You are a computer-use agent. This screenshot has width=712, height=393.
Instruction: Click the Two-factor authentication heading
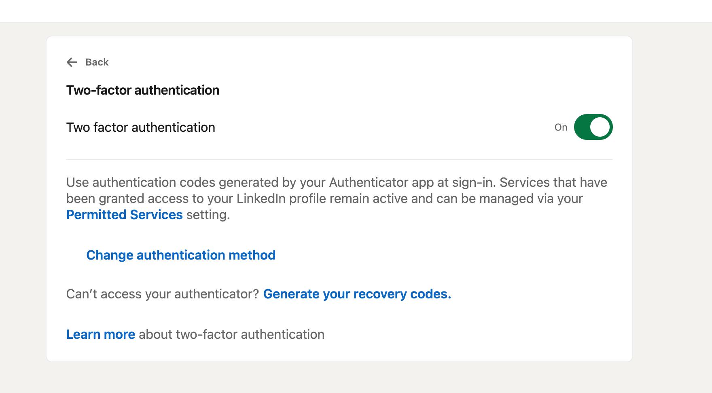tap(142, 90)
